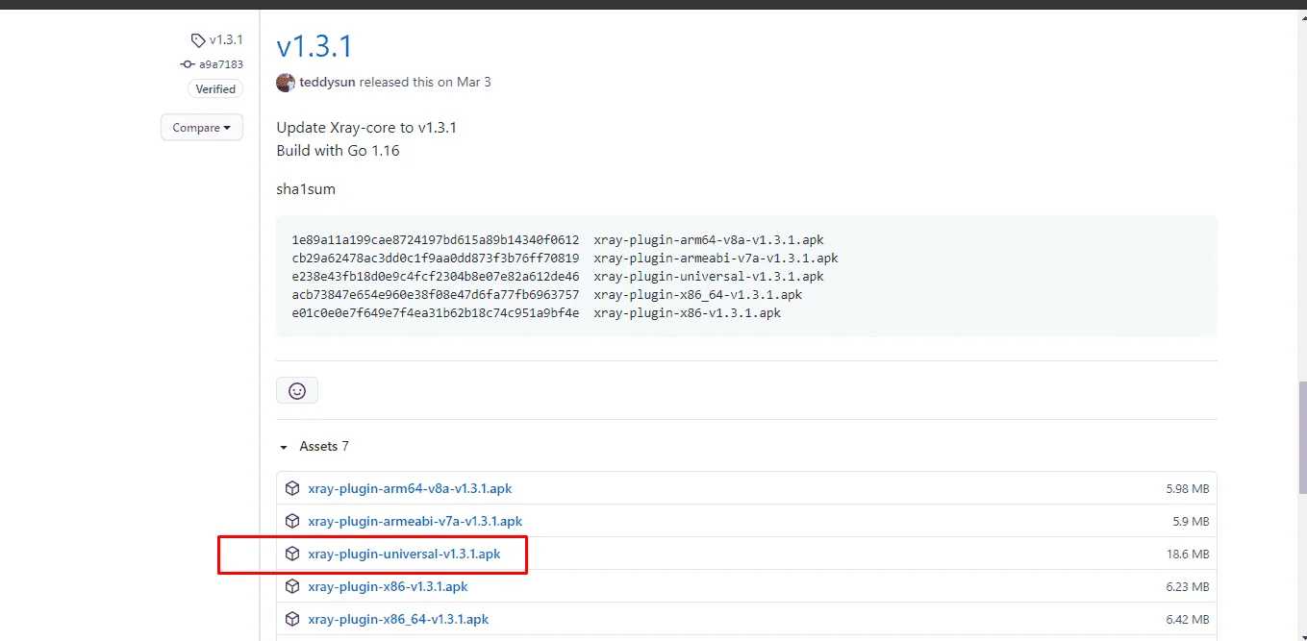The height and width of the screenshot is (641, 1307).
Task: Click the 'Update Xray-core to v1.3.1' text
Action: point(366,128)
